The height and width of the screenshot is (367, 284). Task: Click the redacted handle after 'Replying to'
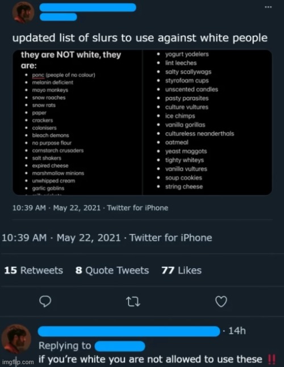tap(120, 346)
